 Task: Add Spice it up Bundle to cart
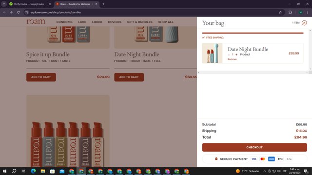(41, 77)
